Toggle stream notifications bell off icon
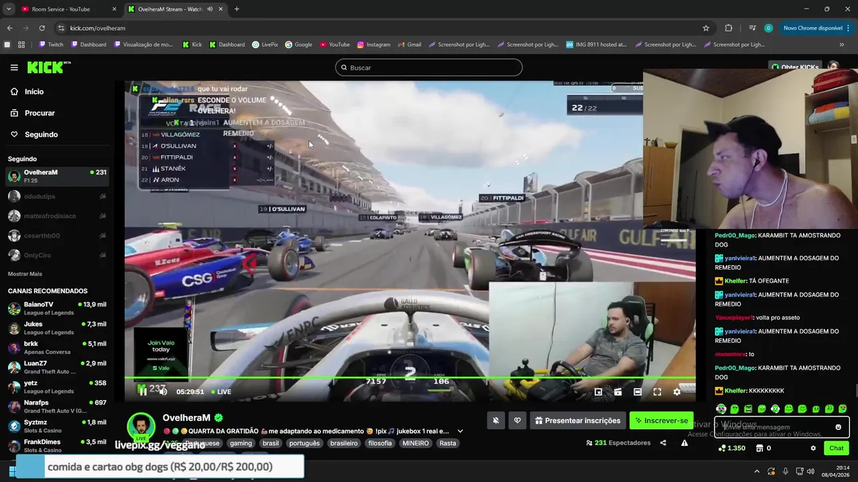 496,420
